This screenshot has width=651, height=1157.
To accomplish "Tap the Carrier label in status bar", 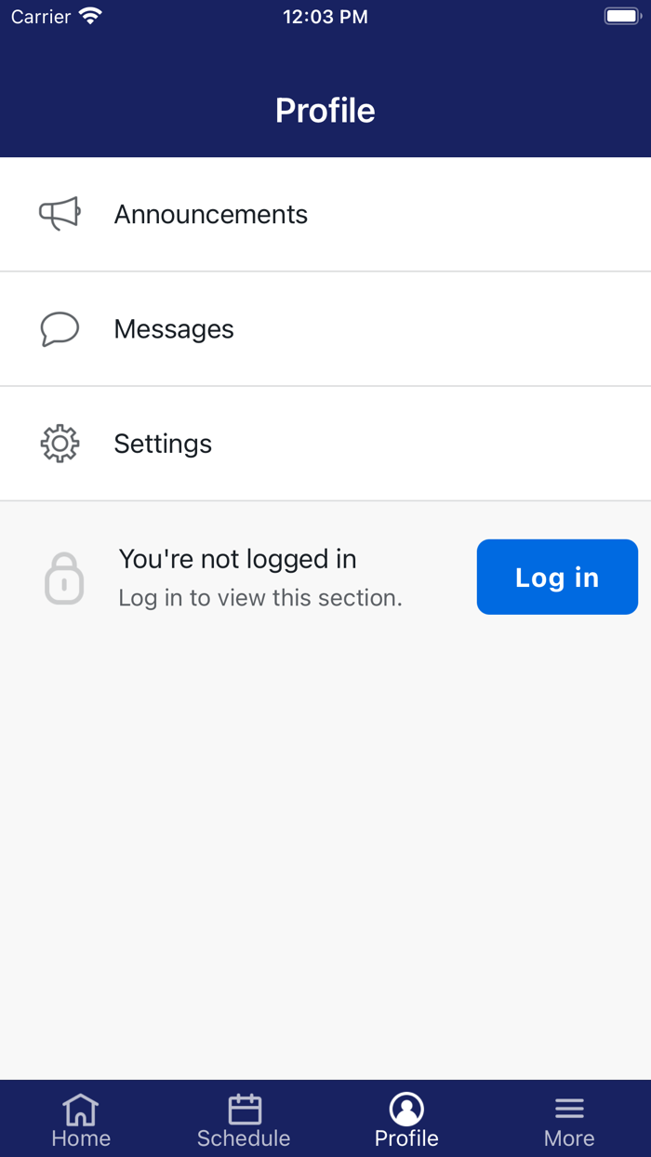I will 41,17.
